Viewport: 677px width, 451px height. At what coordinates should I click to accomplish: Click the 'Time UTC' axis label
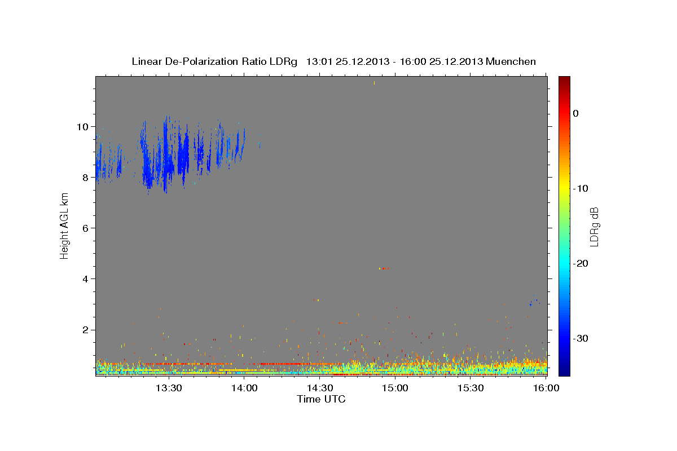click(x=321, y=399)
